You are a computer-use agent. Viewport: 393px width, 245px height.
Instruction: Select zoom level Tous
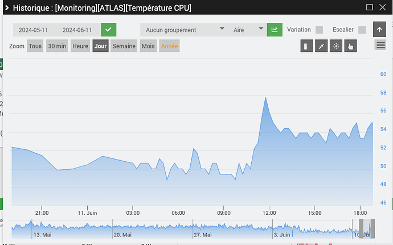pos(35,46)
